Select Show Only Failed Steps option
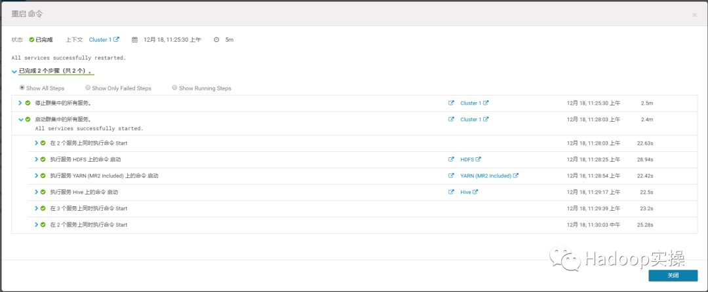 click(88, 88)
